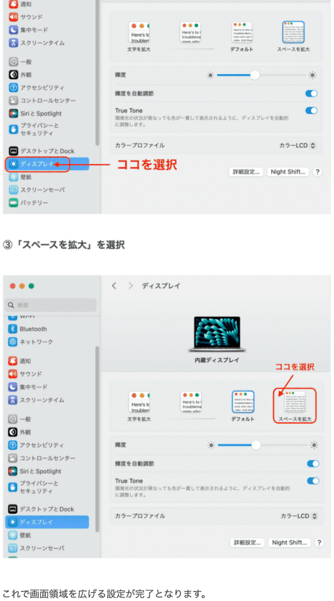Select バッテリー in the sidebar
This screenshot has height=601, width=334.
coord(34,203)
